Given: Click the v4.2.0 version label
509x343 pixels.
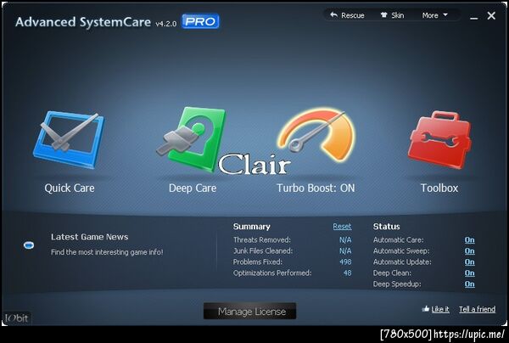Looking at the screenshot, I should 166,24.
